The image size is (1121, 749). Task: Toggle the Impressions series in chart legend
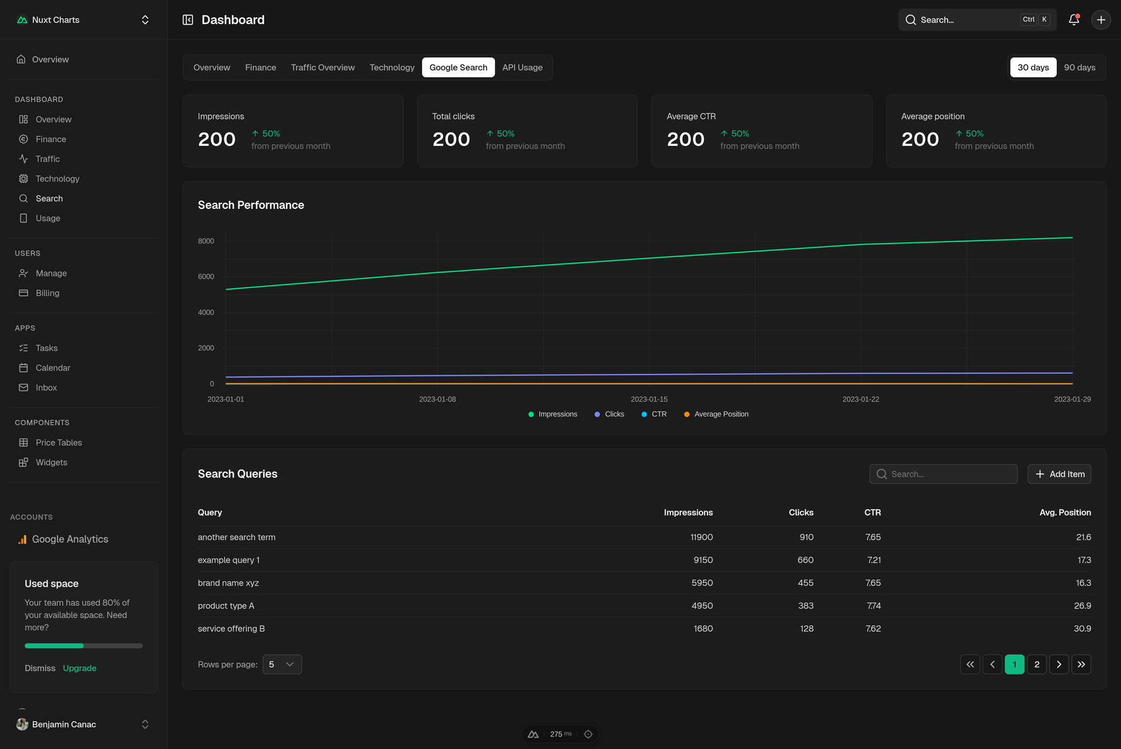(552, 414)
